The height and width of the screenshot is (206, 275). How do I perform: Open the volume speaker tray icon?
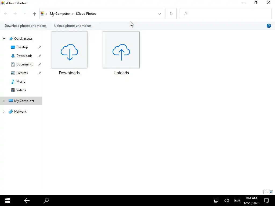click(227, 201)
